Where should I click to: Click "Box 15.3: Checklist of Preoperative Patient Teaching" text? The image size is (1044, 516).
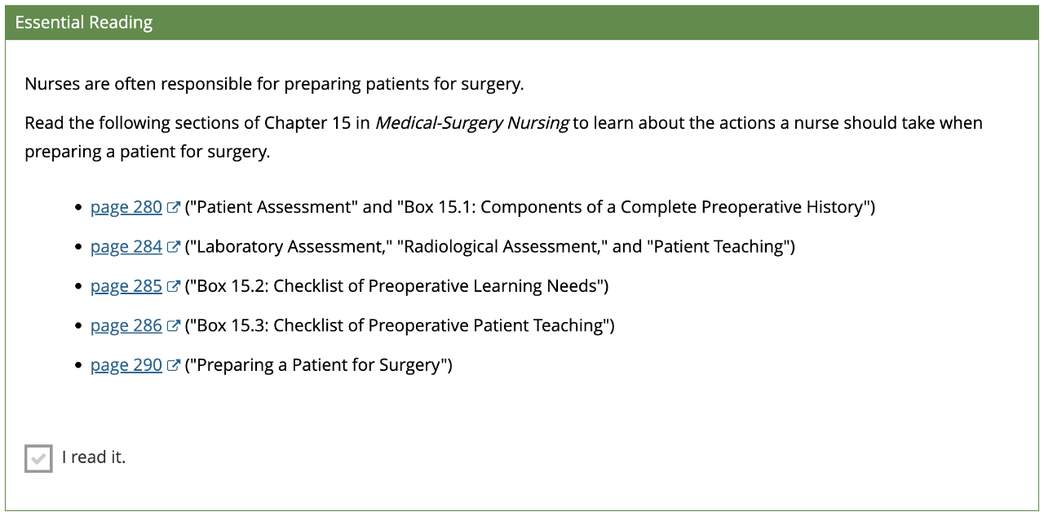400,325
